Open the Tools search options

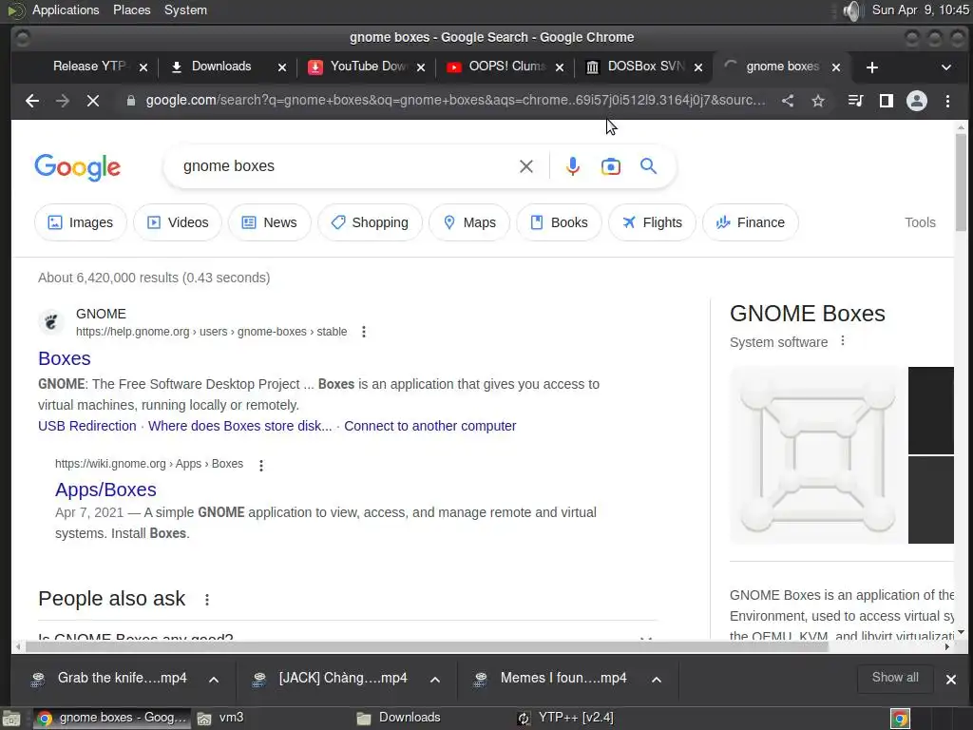click(920, 222)
